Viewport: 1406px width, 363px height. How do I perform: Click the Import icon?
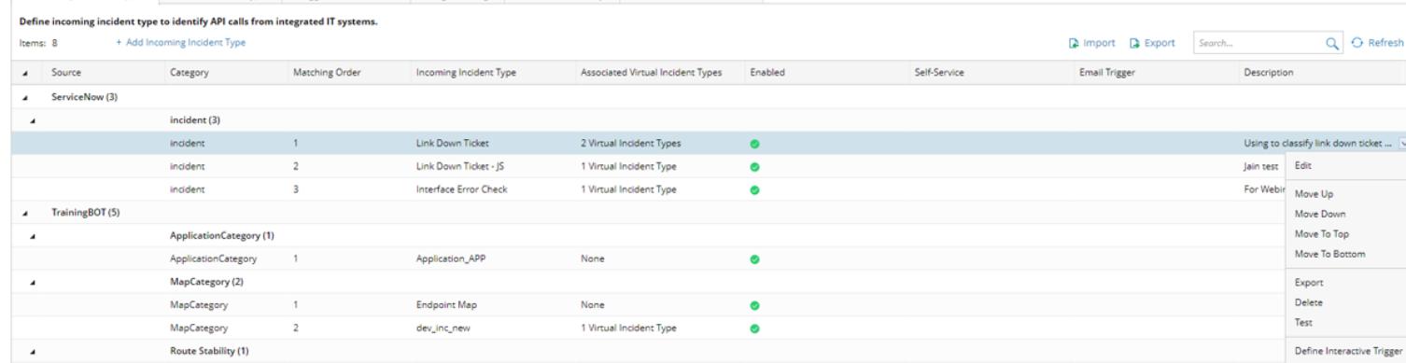tap(1074, 43)
